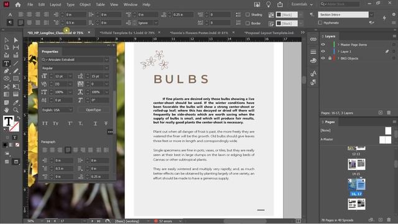The width and height of the screenshot is (398, 224).
Task: Open the Swatches palette panel icon
Action: [x=313, y=60]
